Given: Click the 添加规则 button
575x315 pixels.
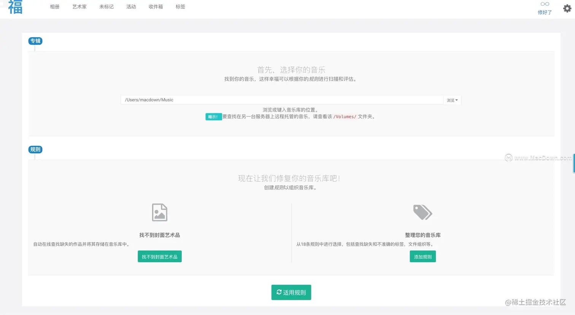Looking at the screenshot, I should click(423, 257).
